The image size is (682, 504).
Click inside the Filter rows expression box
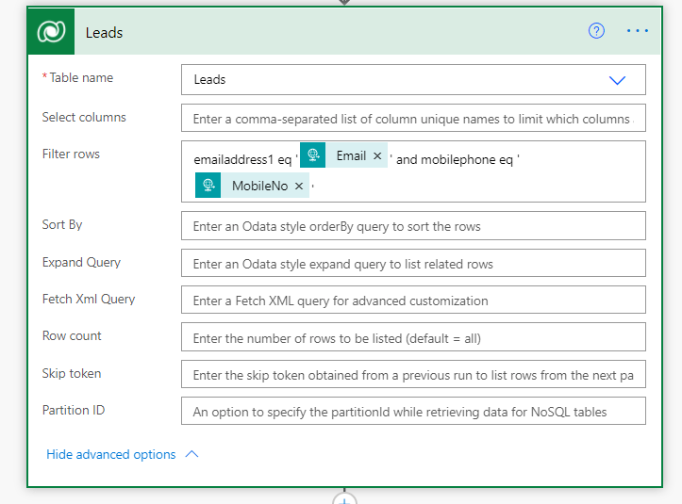(472, 184)
